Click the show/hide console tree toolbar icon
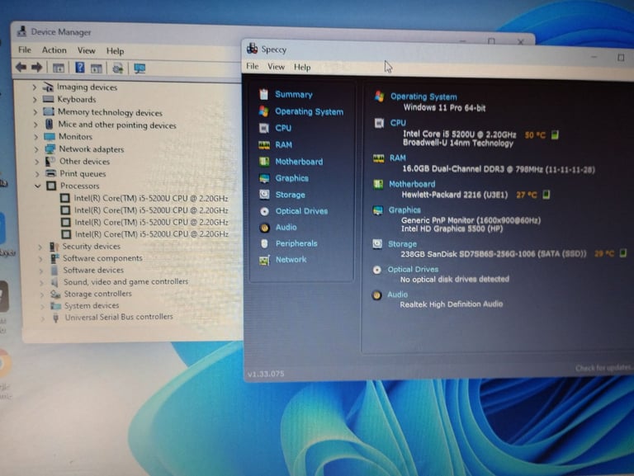This screenshot has width=634, height=476. click(x=59, y=68)
